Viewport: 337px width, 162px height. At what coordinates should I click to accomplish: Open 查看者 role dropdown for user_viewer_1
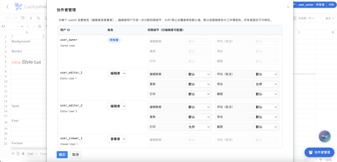117,139
